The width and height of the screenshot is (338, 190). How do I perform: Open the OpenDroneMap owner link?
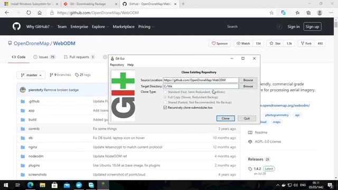[x=32, y=43]
